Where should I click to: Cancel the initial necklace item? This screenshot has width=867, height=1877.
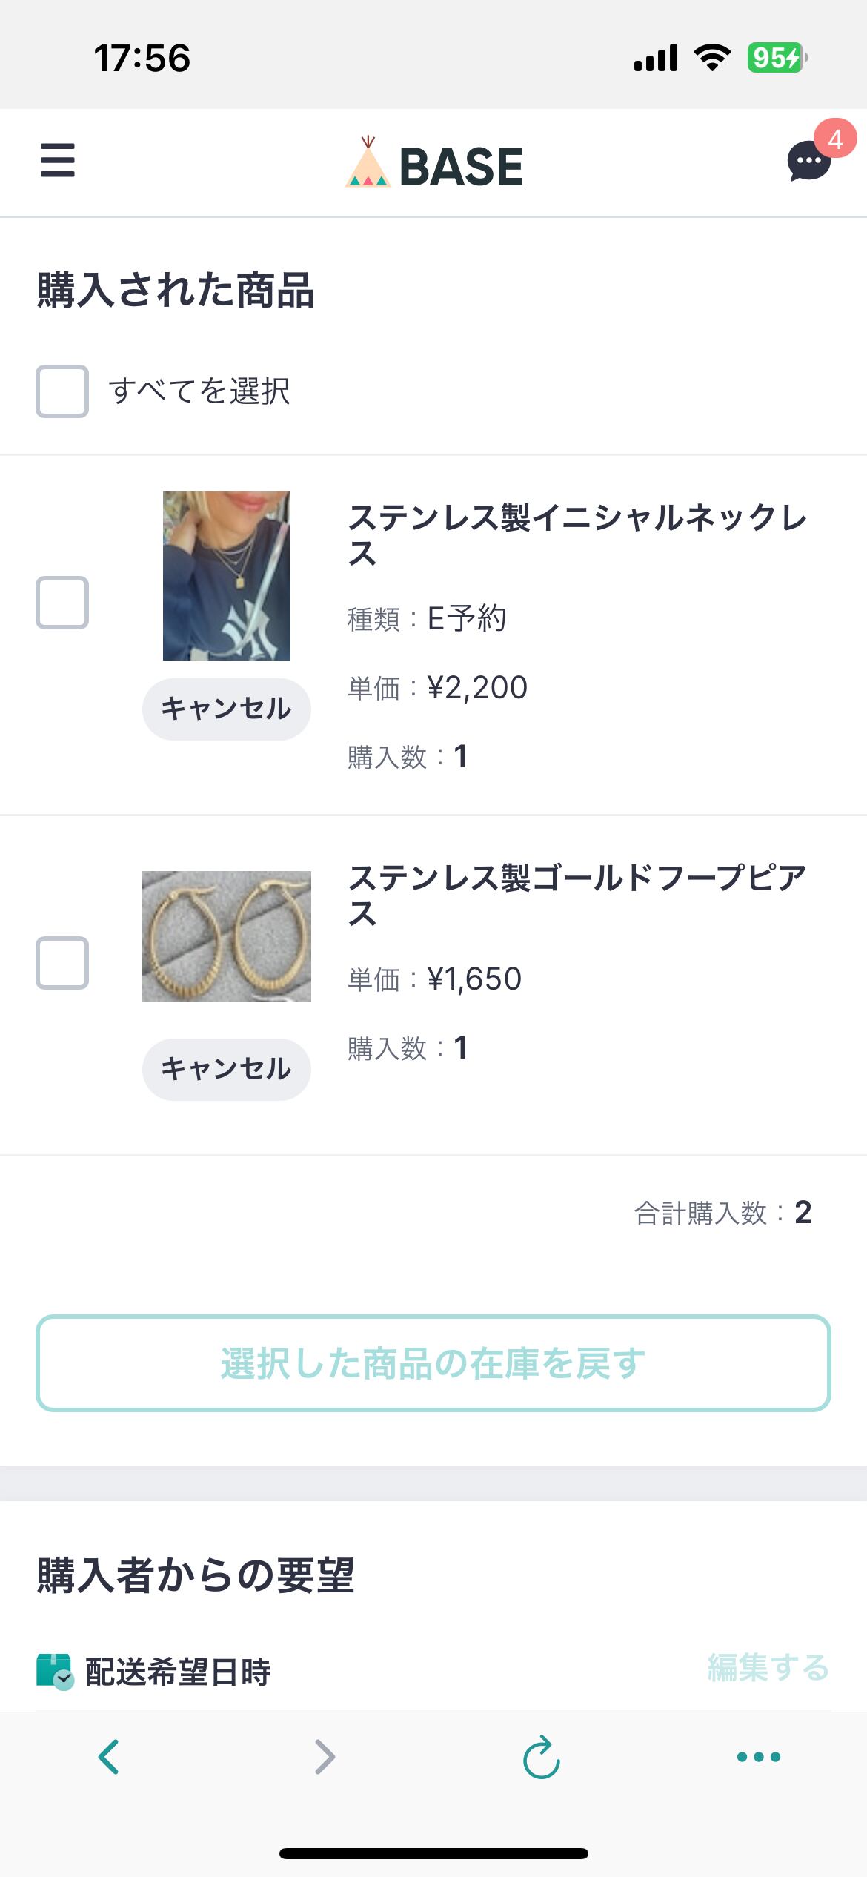(x=226, y=709)
